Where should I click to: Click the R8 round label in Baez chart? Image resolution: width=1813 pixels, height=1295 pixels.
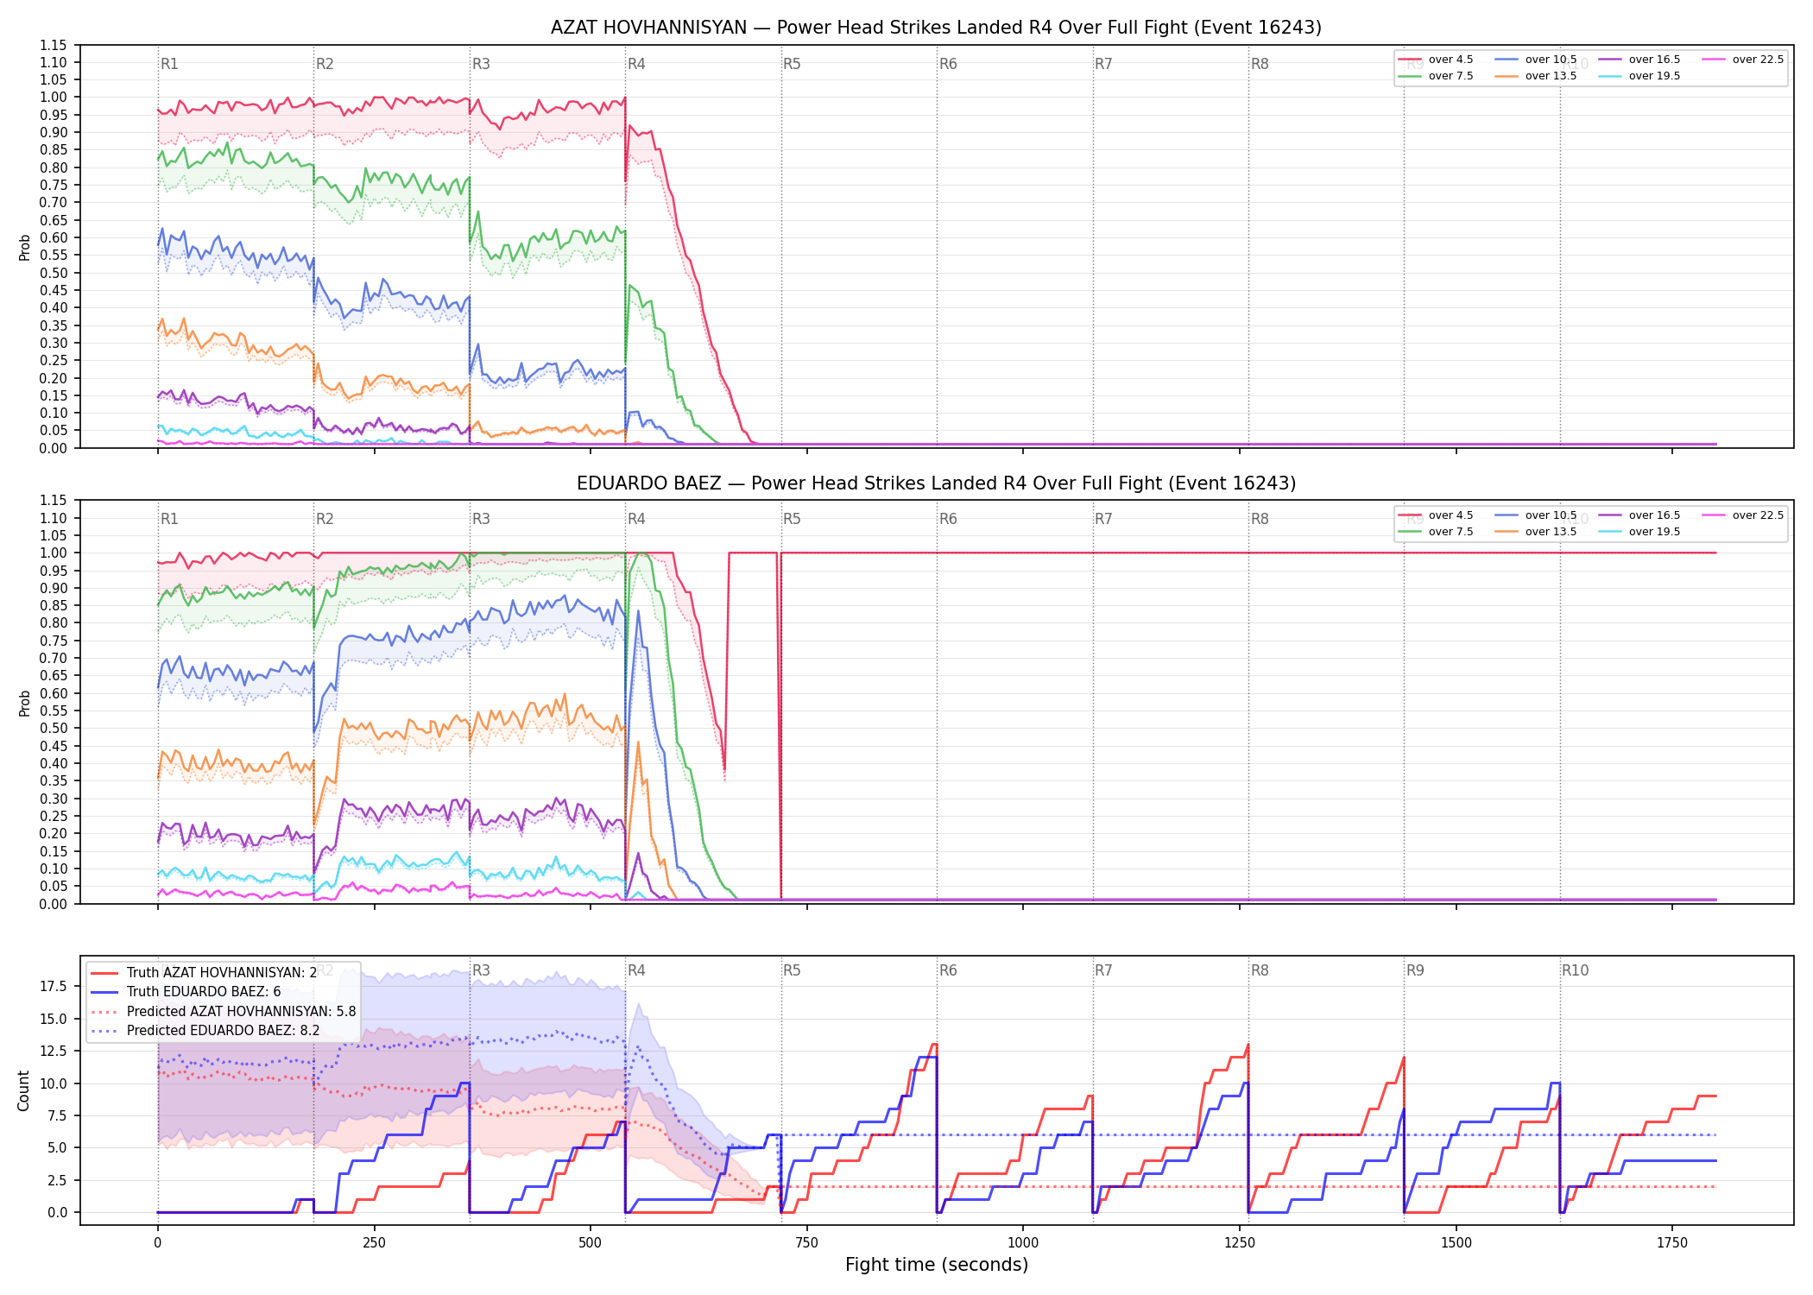coord(1260,519)
